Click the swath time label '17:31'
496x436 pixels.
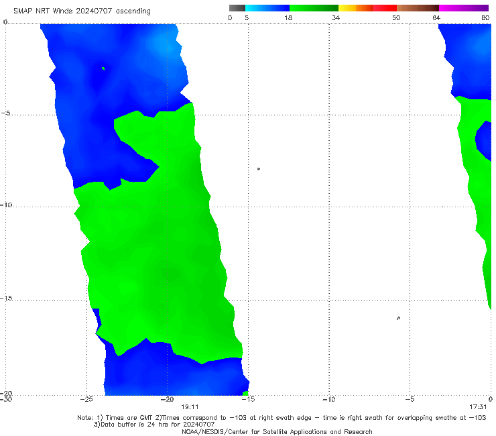click(x=478, y=407)
